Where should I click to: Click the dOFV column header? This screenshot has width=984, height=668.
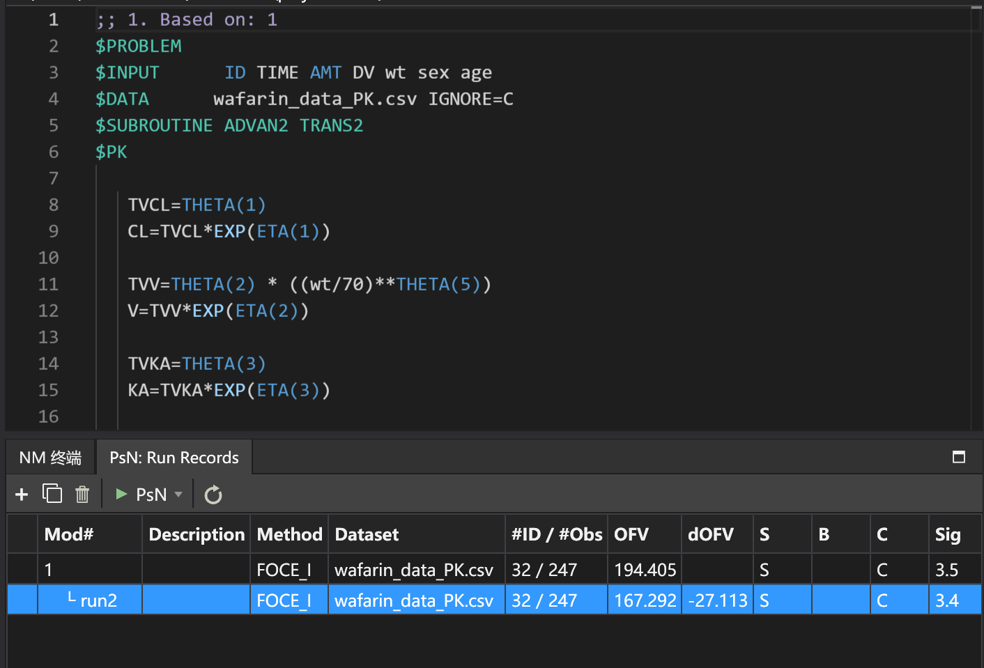tap(710, 534)
